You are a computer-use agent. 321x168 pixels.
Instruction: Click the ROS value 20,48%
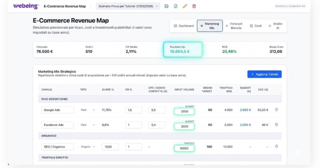tap(229, 51)
